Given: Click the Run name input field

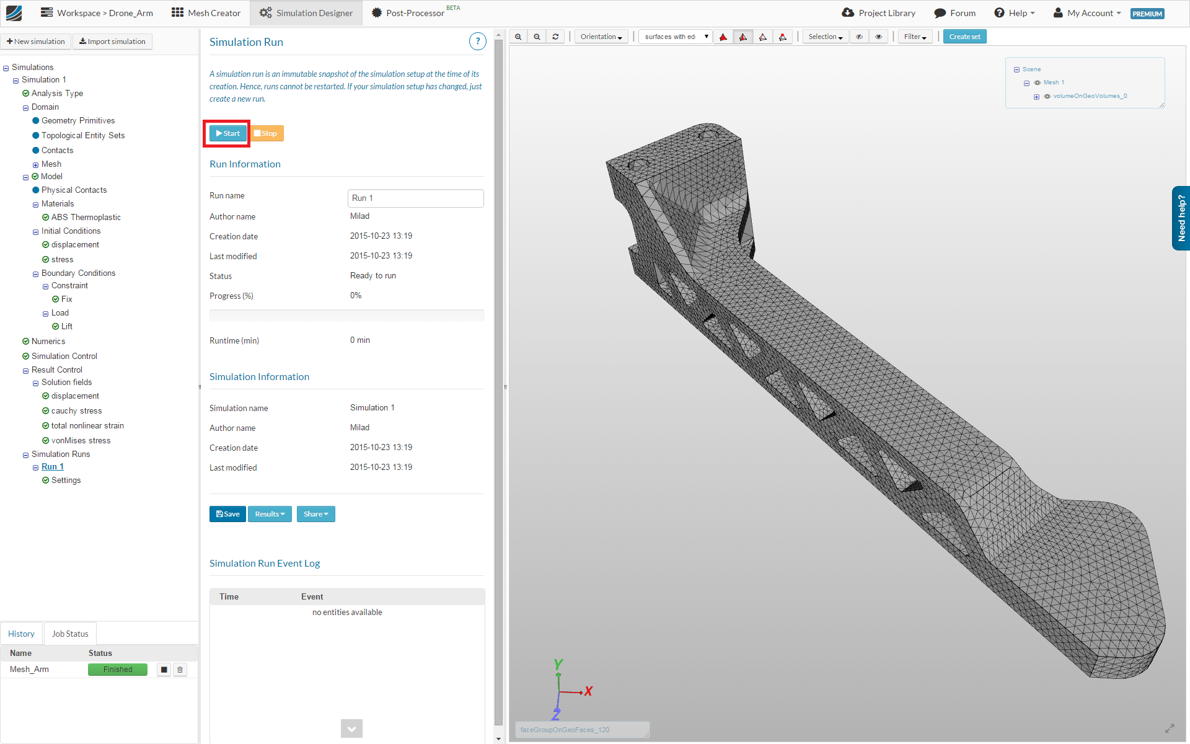Looking at the screenshot, I should pyautogui.click(x=415, y=198).
